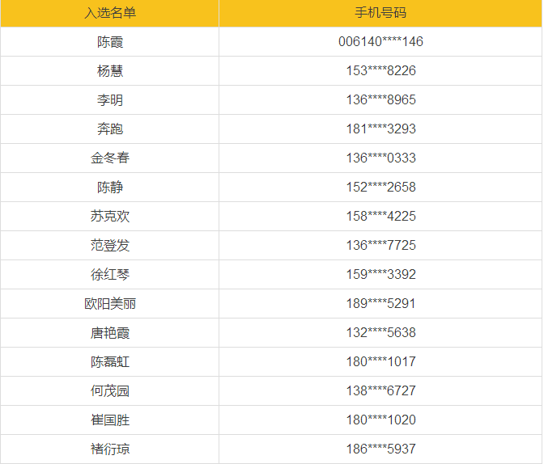Screen dimensions: 544x464
Task: Select the name 崔国胜
Action: pyautogui.click(x=109, y=420)
